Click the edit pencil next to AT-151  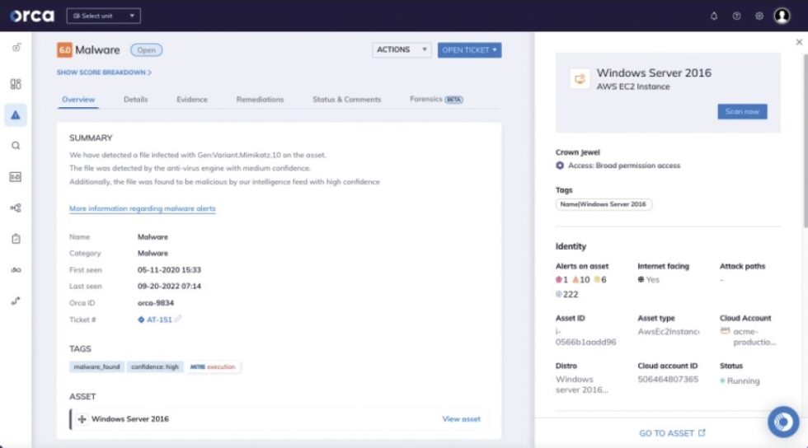178,320
